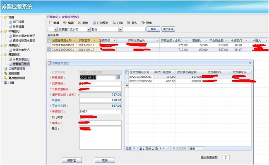Go to next record in navigator
The height and width of the screenshot is (165, 269).
point(161,148)
